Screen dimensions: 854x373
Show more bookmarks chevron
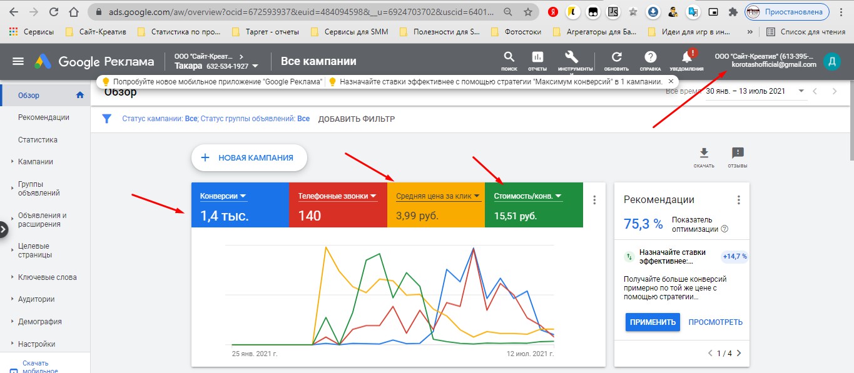750,31
